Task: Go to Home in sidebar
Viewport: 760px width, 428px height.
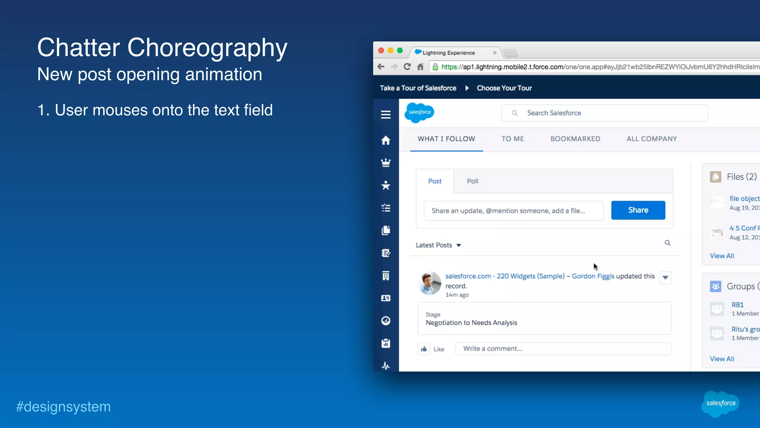Action: click(386, 140)
